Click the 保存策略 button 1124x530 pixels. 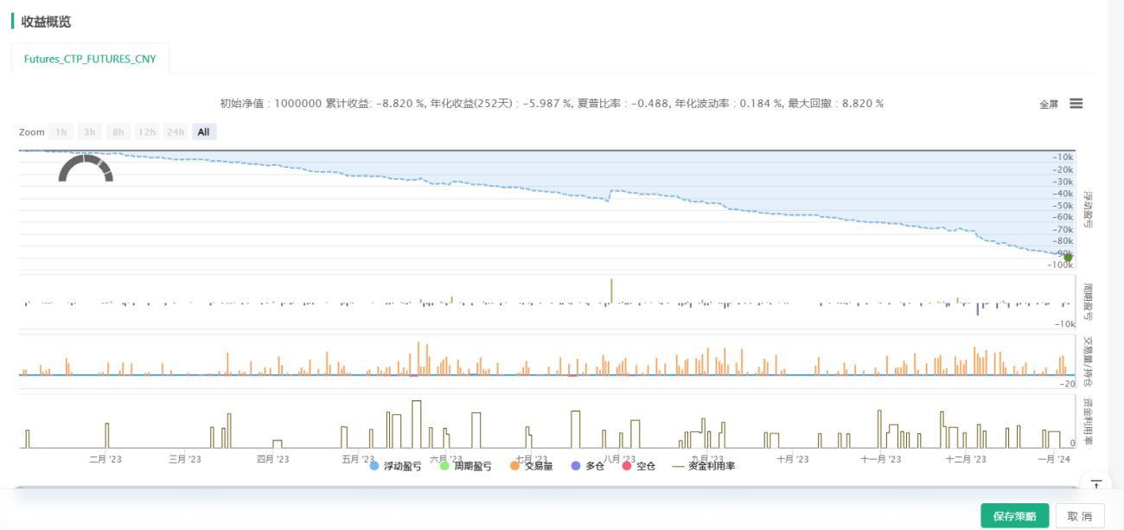click(1014, 516)
